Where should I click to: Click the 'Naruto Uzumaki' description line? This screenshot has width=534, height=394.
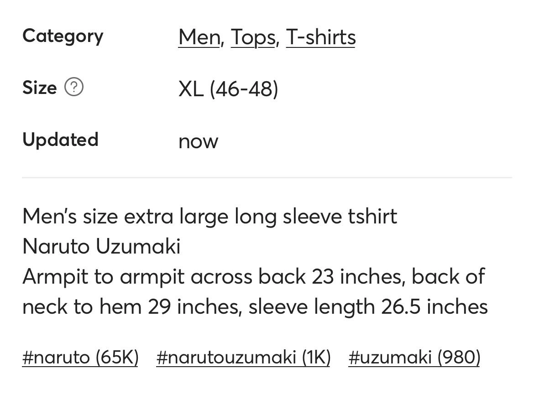101,246
